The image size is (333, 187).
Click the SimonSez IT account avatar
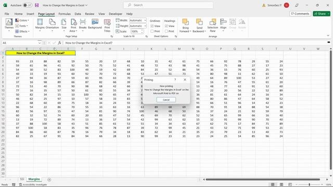pyautogui.click(x=286, y=5)
